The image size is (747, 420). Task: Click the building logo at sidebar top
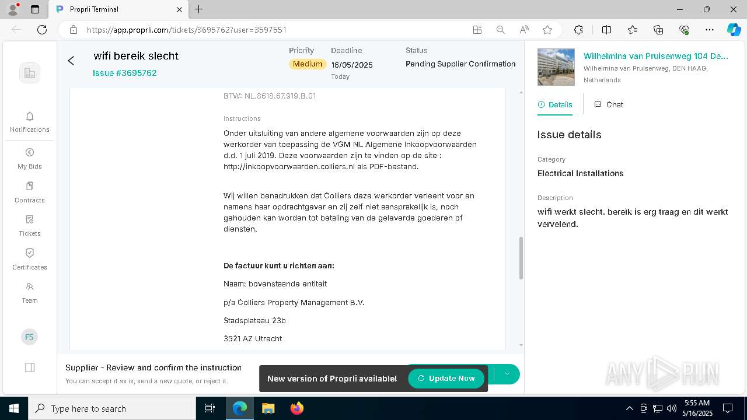[x=30, y=73]
